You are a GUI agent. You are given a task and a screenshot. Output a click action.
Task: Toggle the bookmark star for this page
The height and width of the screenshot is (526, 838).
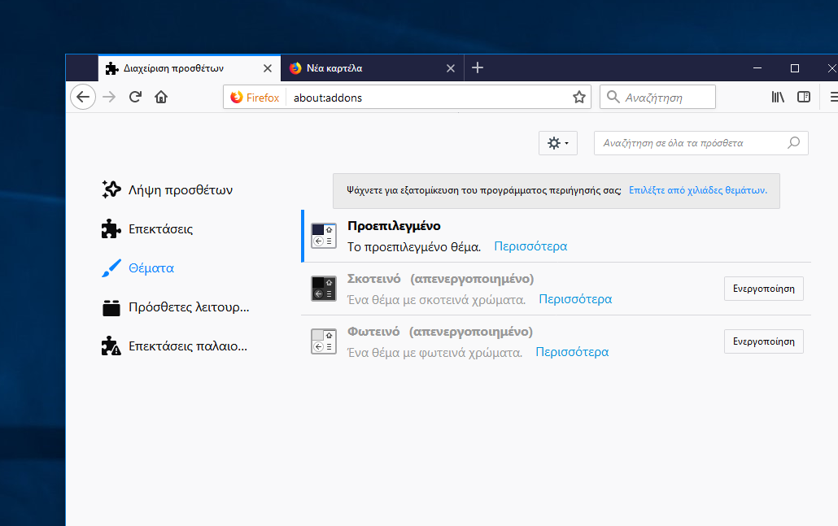[x=578, y=96]
